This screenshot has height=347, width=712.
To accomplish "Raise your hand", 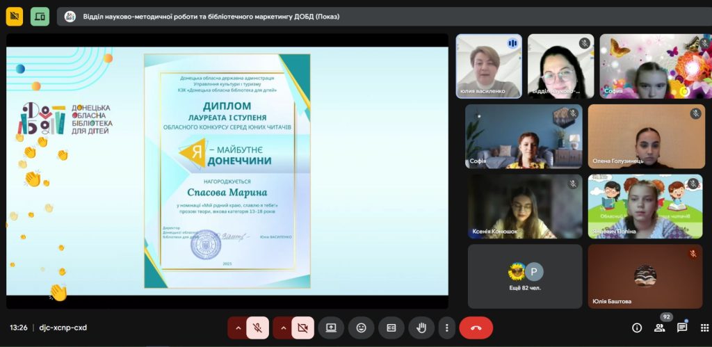I will coord(421,328).
